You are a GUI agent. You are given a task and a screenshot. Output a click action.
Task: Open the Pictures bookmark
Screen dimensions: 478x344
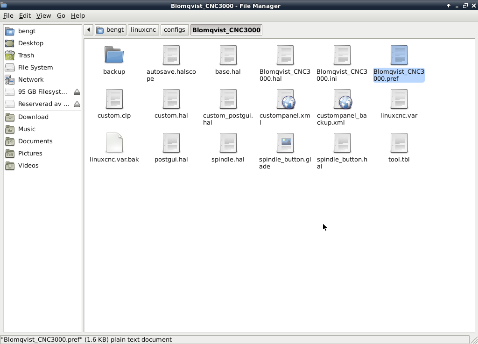[x=42, y=153]
